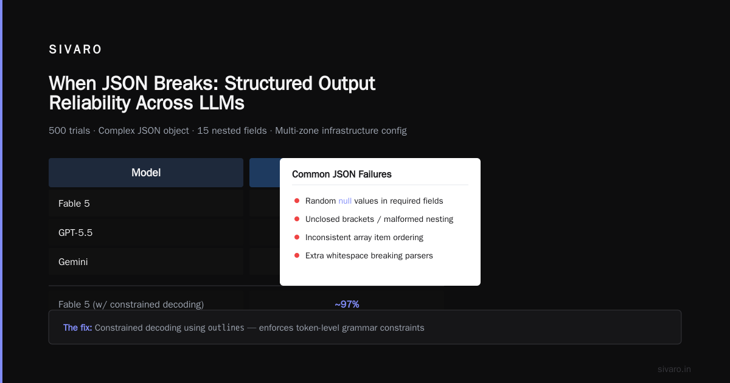Screen dimensions: 730x383
Task: Click the Common JSON Failures heading
Action: coord(342,174)
